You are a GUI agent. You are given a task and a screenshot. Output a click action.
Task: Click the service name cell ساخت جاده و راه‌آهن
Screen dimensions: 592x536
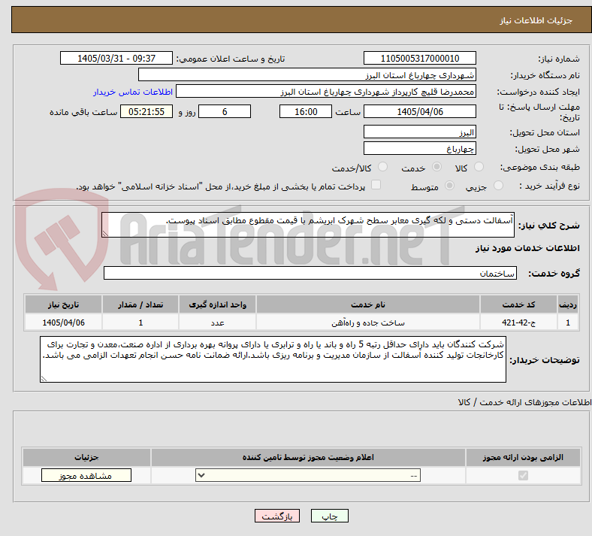[367, 323]
